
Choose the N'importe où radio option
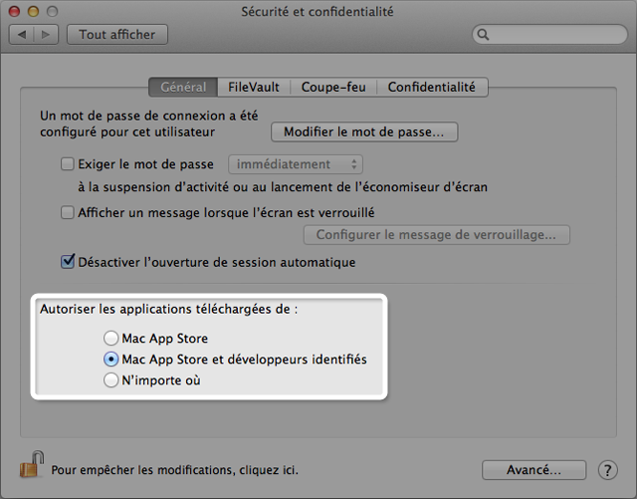[110, 379]
